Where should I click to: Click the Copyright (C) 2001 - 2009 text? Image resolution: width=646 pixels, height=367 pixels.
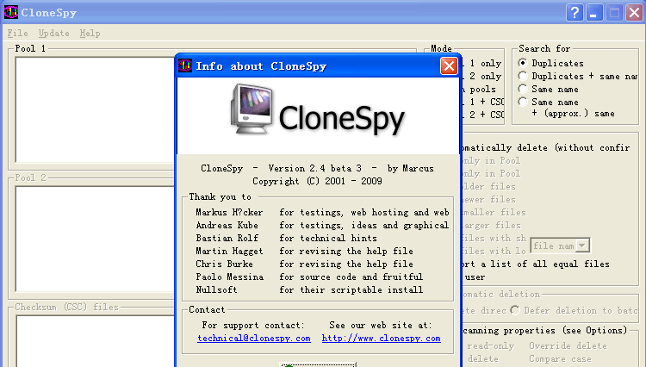[317, 181]
